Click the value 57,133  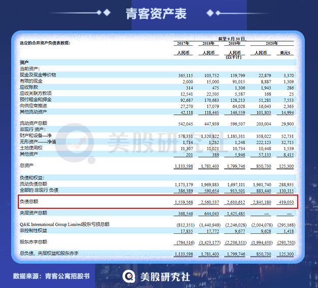point(265,155)
